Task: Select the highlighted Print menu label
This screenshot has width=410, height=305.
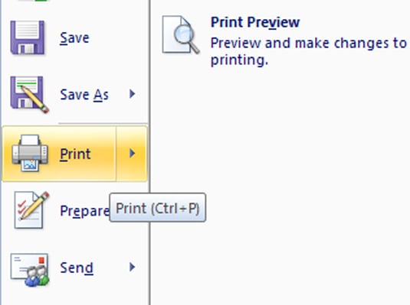Action: (x=75, y=154)
